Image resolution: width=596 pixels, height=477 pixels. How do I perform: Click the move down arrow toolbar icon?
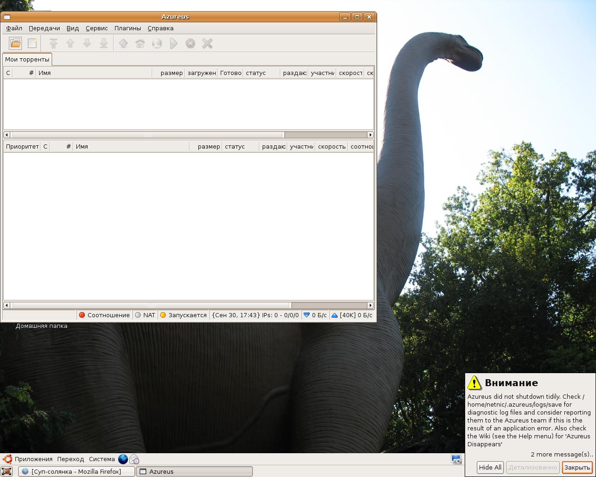click(x=87, y=43)
